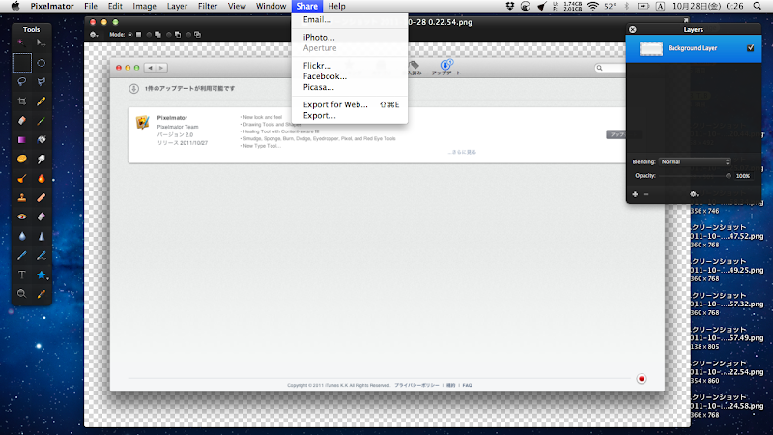Open the Blending mode dropdown

[x=695, y=161]
